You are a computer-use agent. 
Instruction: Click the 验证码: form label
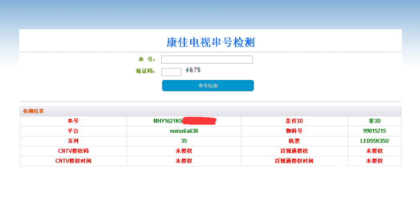click(x=145, y=71)
